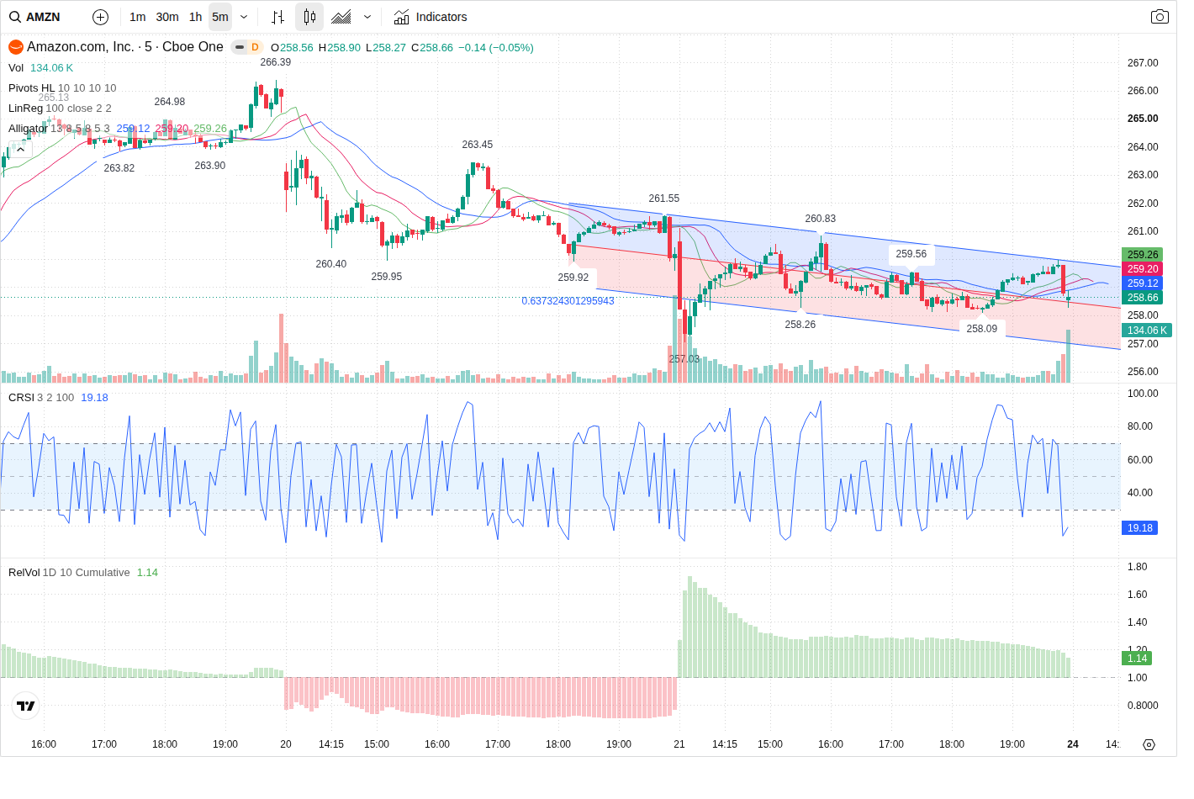Click the bold 265.00 price axis tick
Screen dimensions: 1194x799
point(1143,119)
